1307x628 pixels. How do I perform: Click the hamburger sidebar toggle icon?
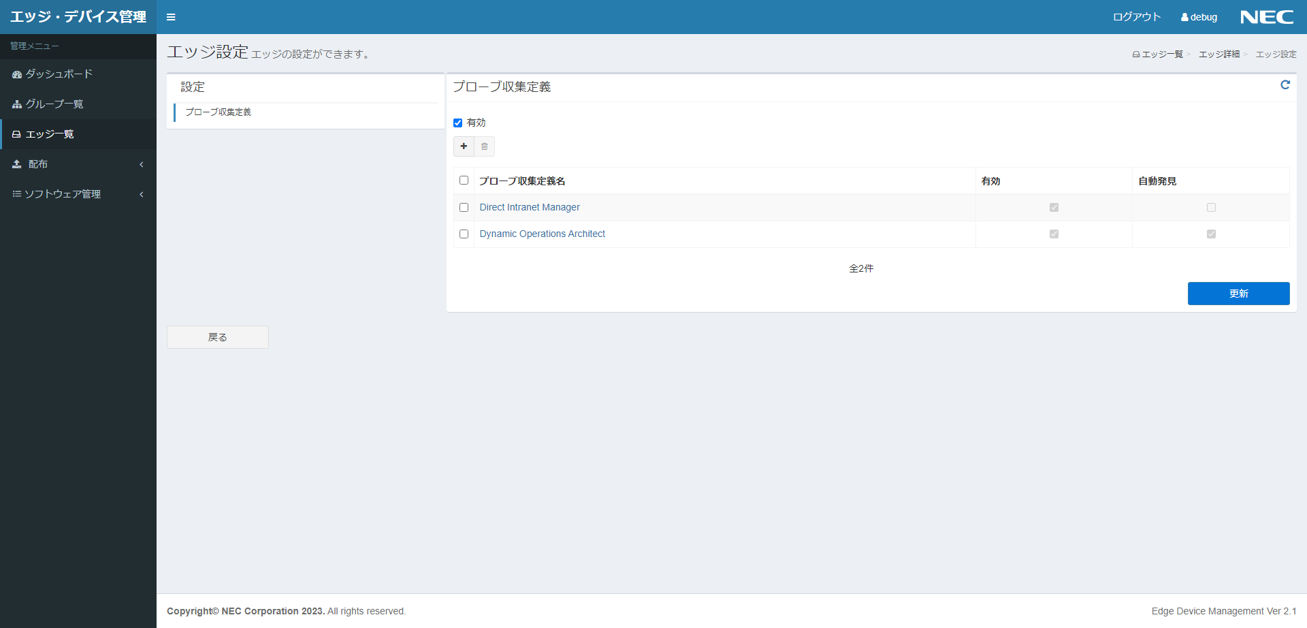(x=171, y=17)
